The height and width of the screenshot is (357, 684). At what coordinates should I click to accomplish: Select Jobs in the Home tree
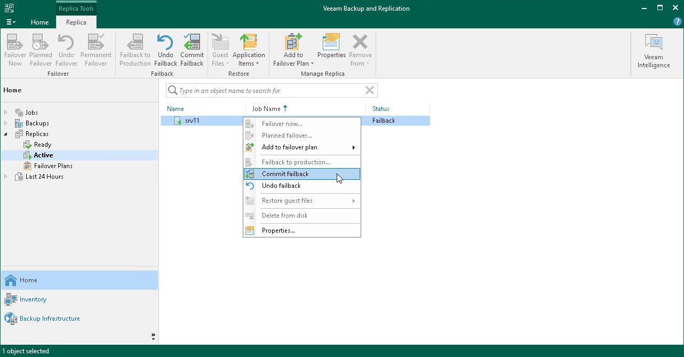coord(31,113)
